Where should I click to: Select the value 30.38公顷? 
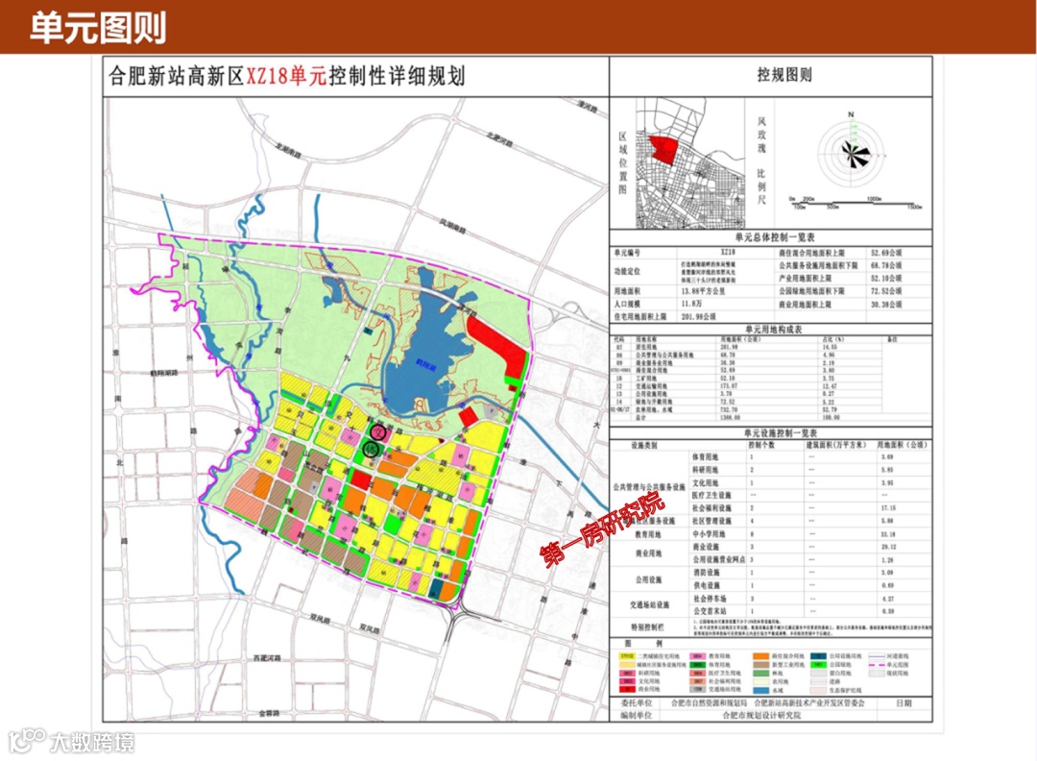887,305
